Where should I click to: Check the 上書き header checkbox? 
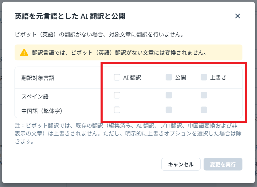pos(203,77)
